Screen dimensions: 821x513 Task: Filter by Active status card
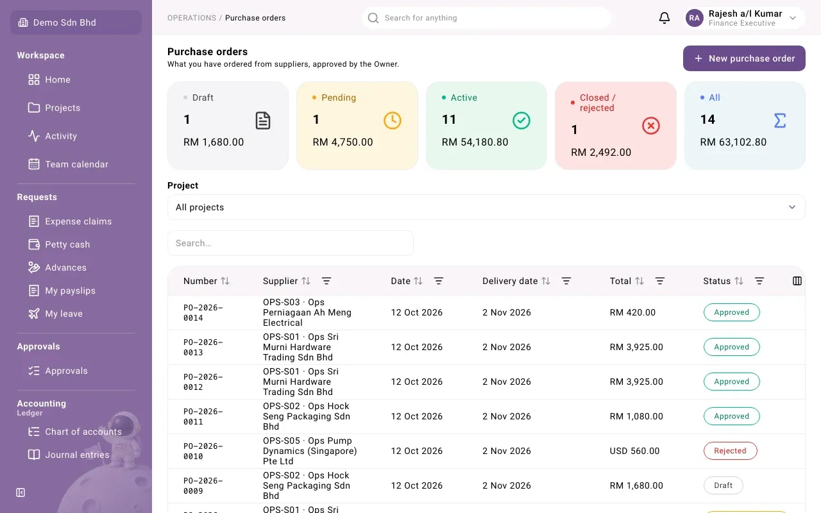tap(486, 126)
